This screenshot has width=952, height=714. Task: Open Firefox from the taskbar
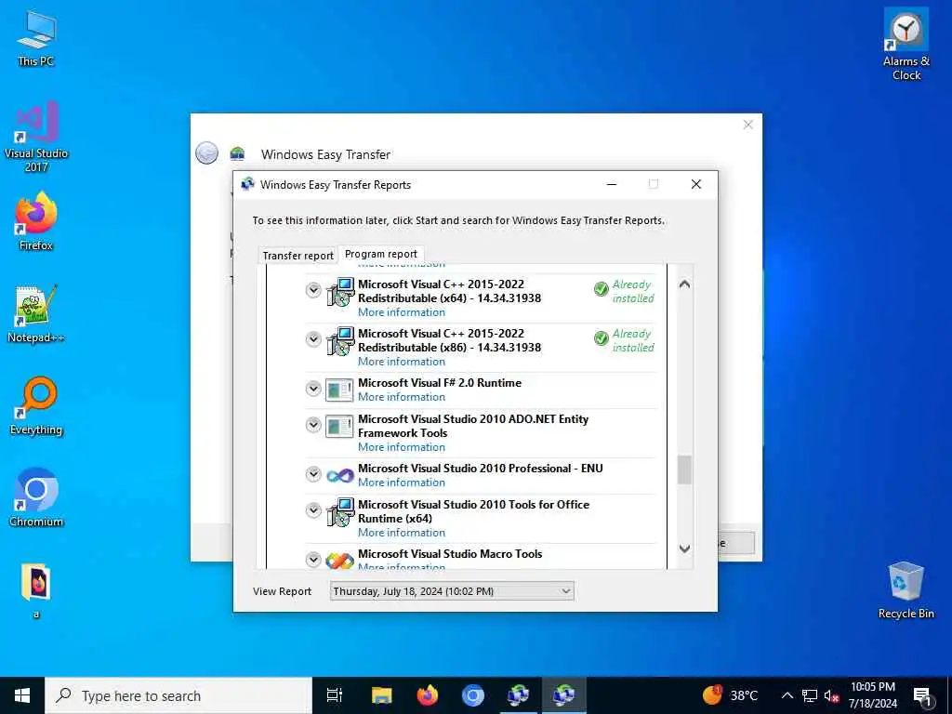(x=428, y=695)
